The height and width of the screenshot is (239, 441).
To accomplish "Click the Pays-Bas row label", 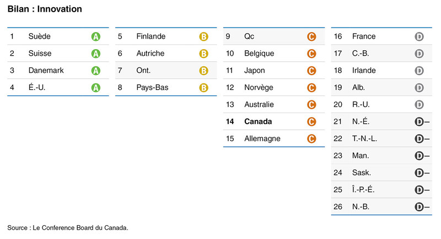I will [152, 88].
